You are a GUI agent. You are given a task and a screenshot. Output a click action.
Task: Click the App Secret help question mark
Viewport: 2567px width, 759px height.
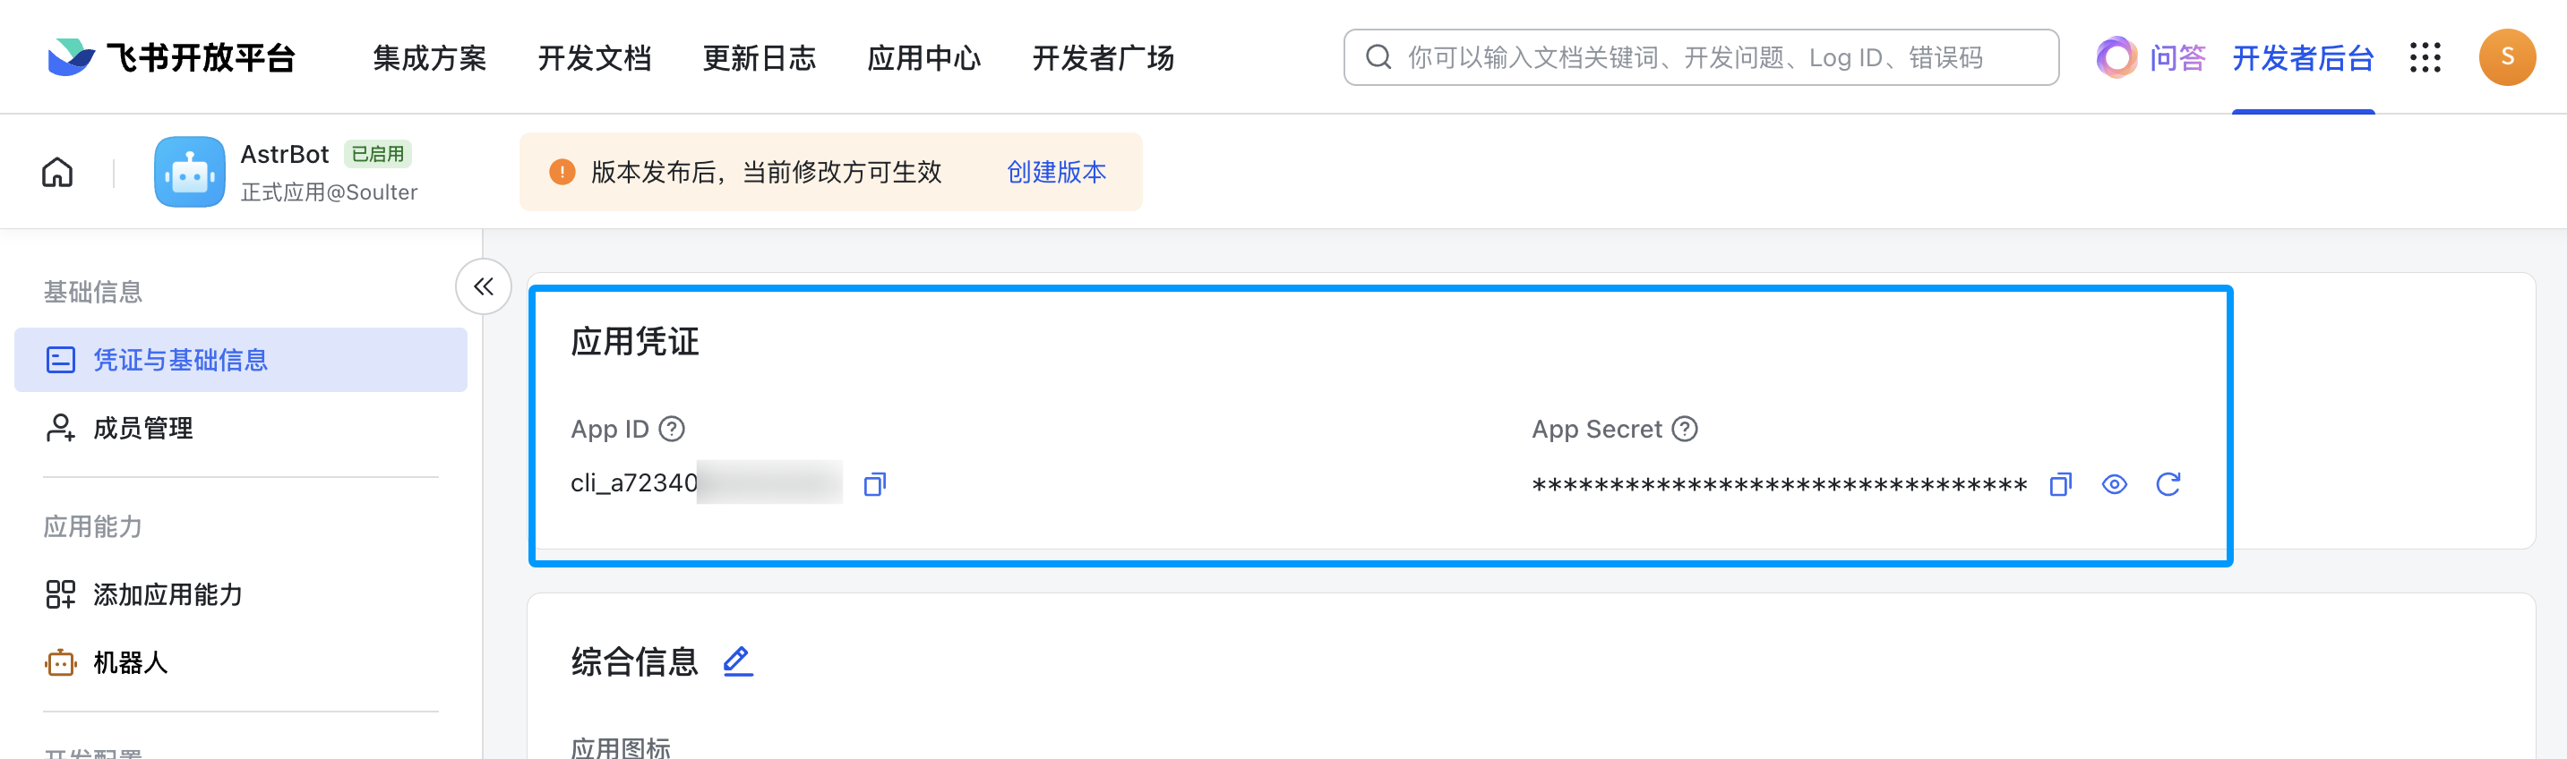[x=1684, y=430]
